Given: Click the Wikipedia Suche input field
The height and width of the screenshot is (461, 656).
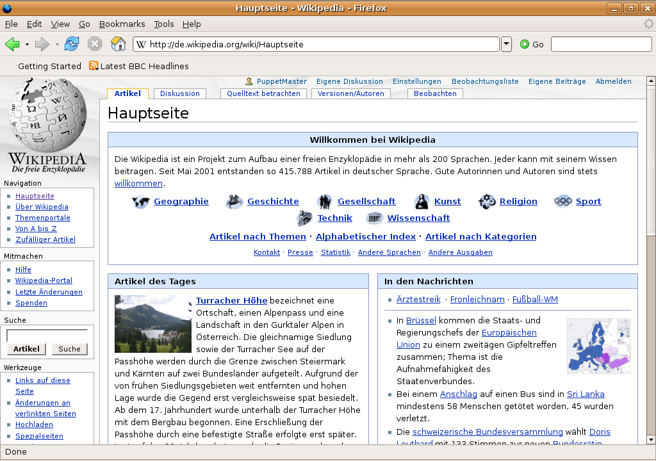Looking at the screenshot, I should 47,336.
